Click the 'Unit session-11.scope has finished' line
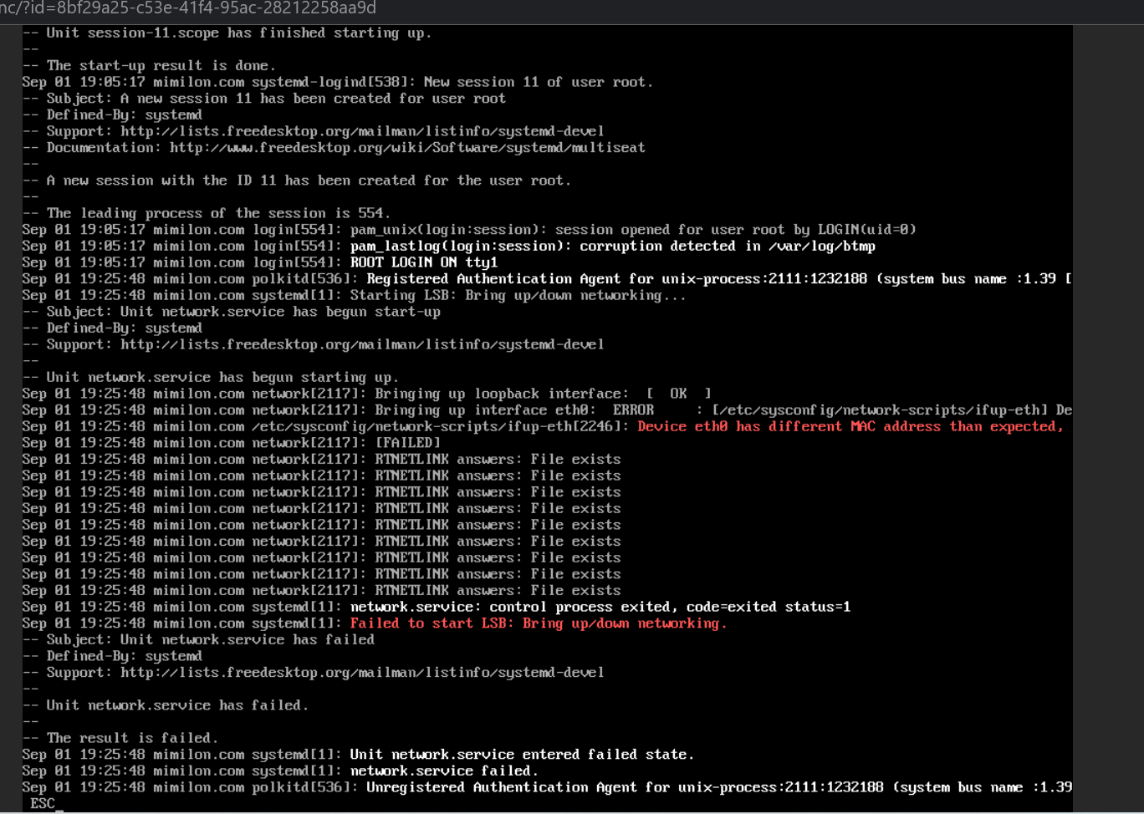 point(227,33)
